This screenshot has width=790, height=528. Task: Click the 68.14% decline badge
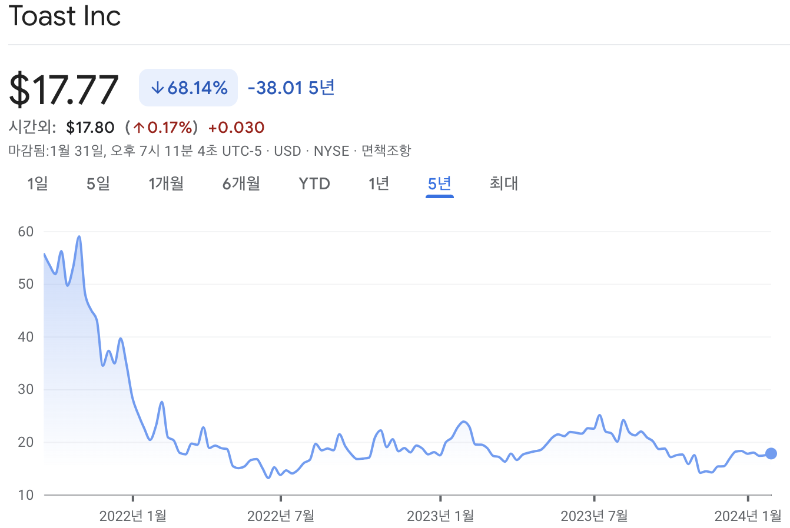[x=188, y=87]
